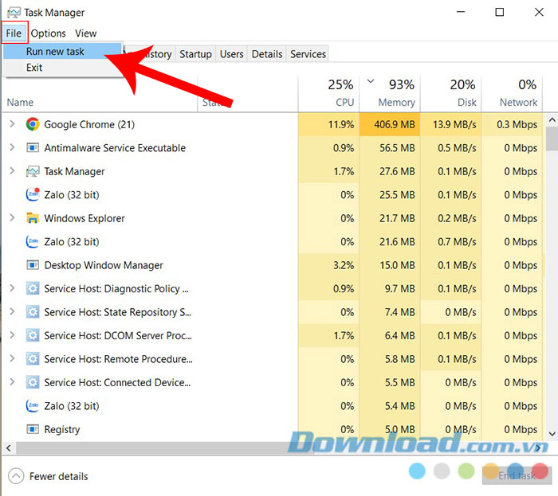
Task: Choose Exit in the File menu
Action: 34,68
